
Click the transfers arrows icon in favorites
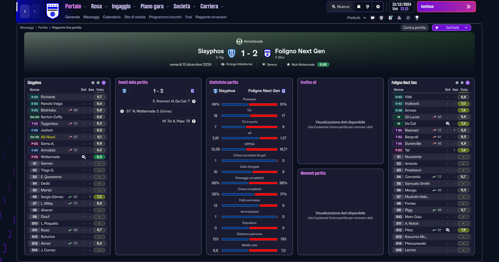[x=408, y=18]
